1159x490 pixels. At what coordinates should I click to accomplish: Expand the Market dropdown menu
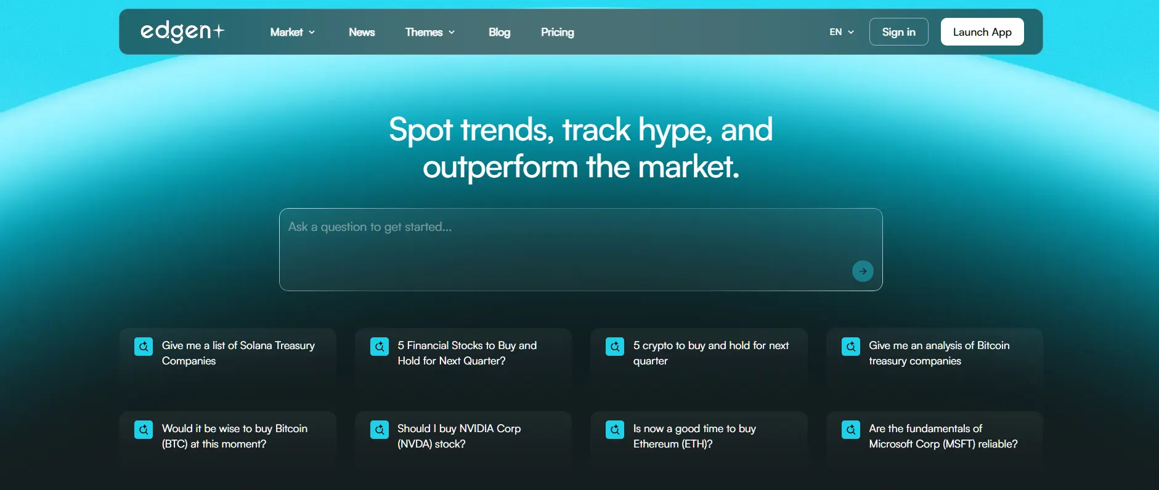point(293,32)
